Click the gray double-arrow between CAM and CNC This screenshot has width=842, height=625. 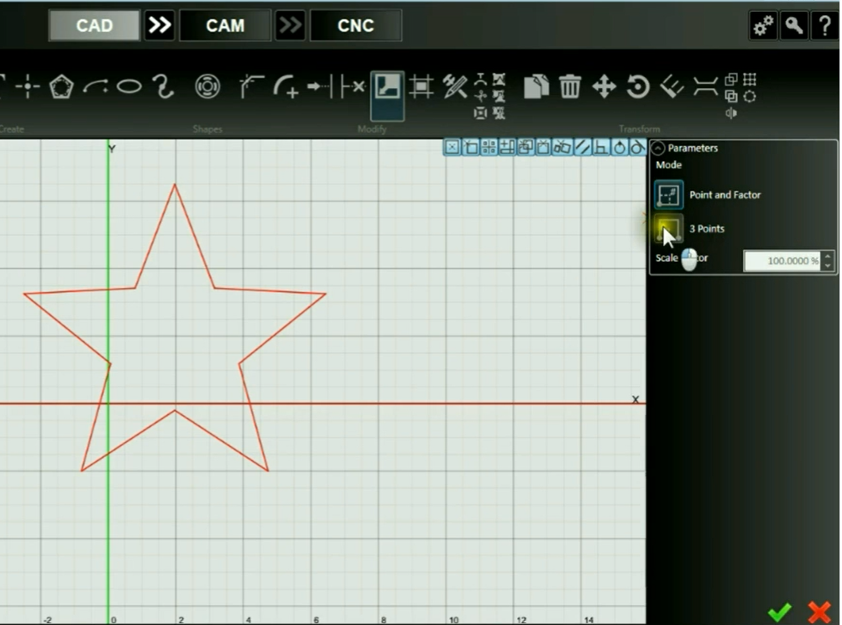coord(290,25)
